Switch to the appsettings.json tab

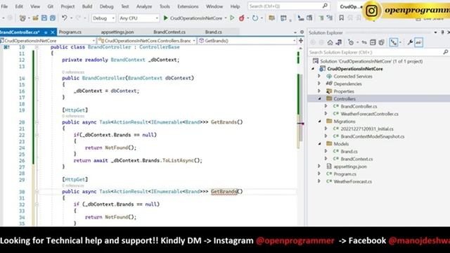(117, 32)
